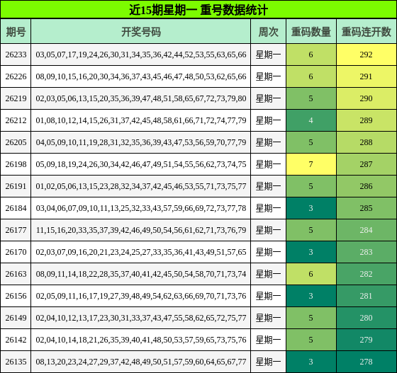Select period number 26233

point(16,54)
